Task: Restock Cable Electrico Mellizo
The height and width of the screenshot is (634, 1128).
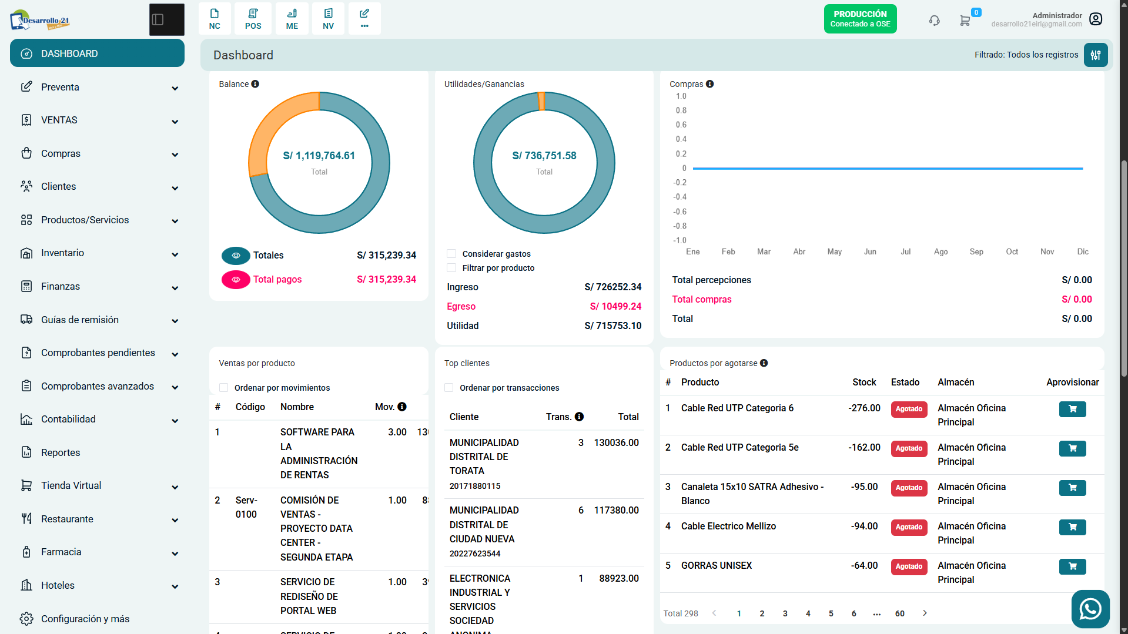Action: click(x=1072, y=527)
